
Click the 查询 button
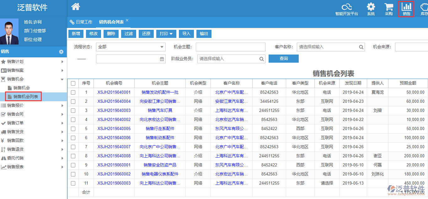283,59
